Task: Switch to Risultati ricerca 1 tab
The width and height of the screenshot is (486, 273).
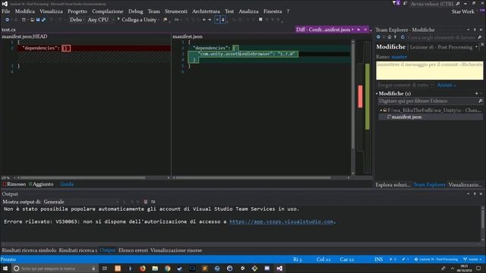Action: pos(77,250)
